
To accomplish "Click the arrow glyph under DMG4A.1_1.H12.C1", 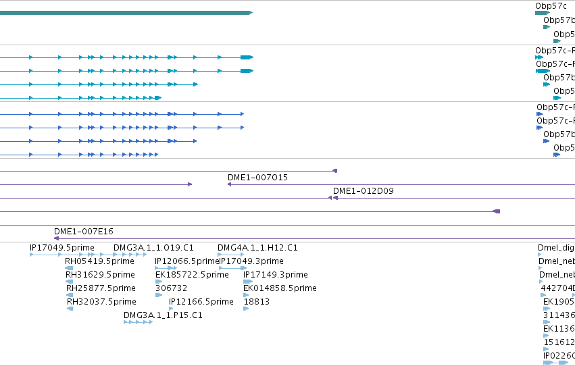I will coord(230,255).
